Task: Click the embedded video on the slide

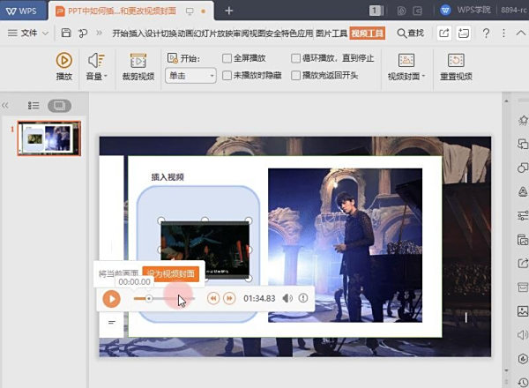Action: [x=205, y=249]
